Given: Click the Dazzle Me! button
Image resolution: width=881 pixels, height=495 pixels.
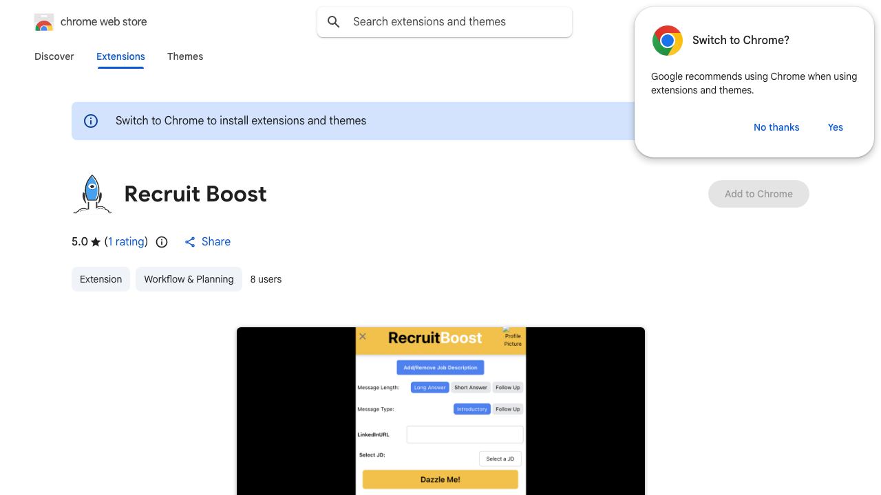Looking at the screenshot, I should click(x=440, y=480).
